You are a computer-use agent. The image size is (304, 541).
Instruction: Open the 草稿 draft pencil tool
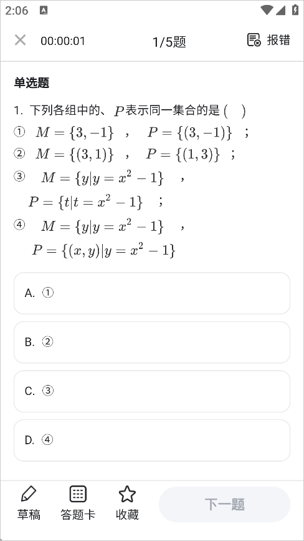(29, 494)
